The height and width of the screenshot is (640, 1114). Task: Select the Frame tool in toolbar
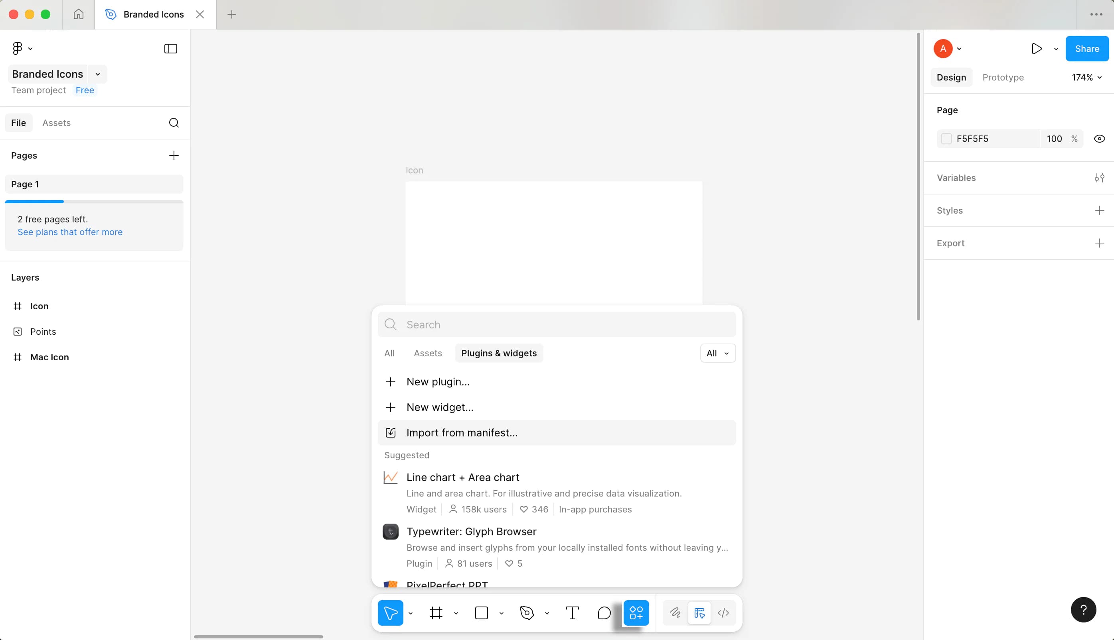pyautogui.click(x=436, y=613)
